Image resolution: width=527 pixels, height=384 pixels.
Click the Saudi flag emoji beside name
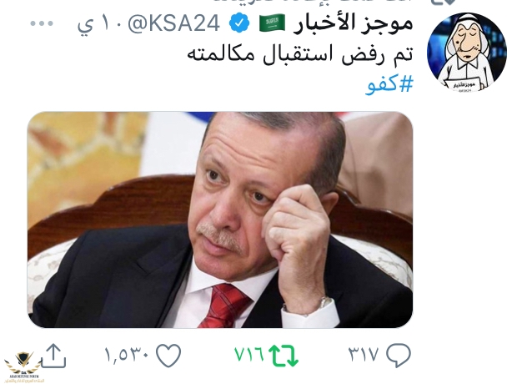click(x=272, y=23)
